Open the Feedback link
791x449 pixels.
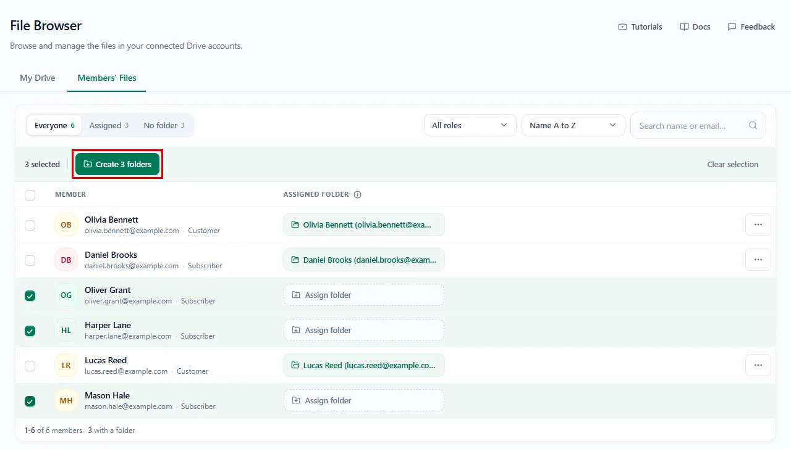tap(751, 27)
